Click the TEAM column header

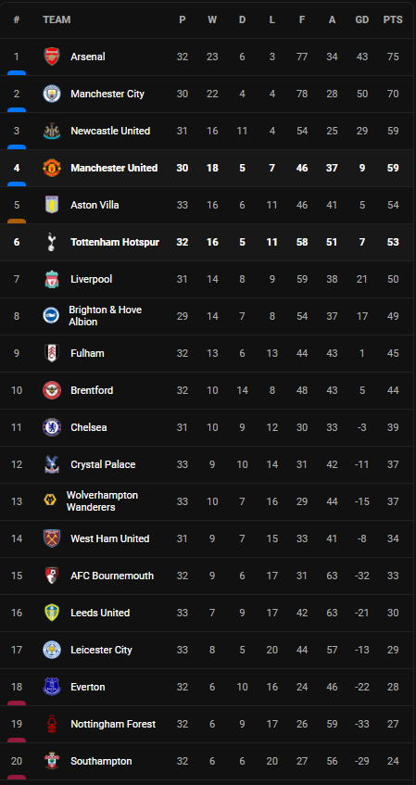[57, 19]
